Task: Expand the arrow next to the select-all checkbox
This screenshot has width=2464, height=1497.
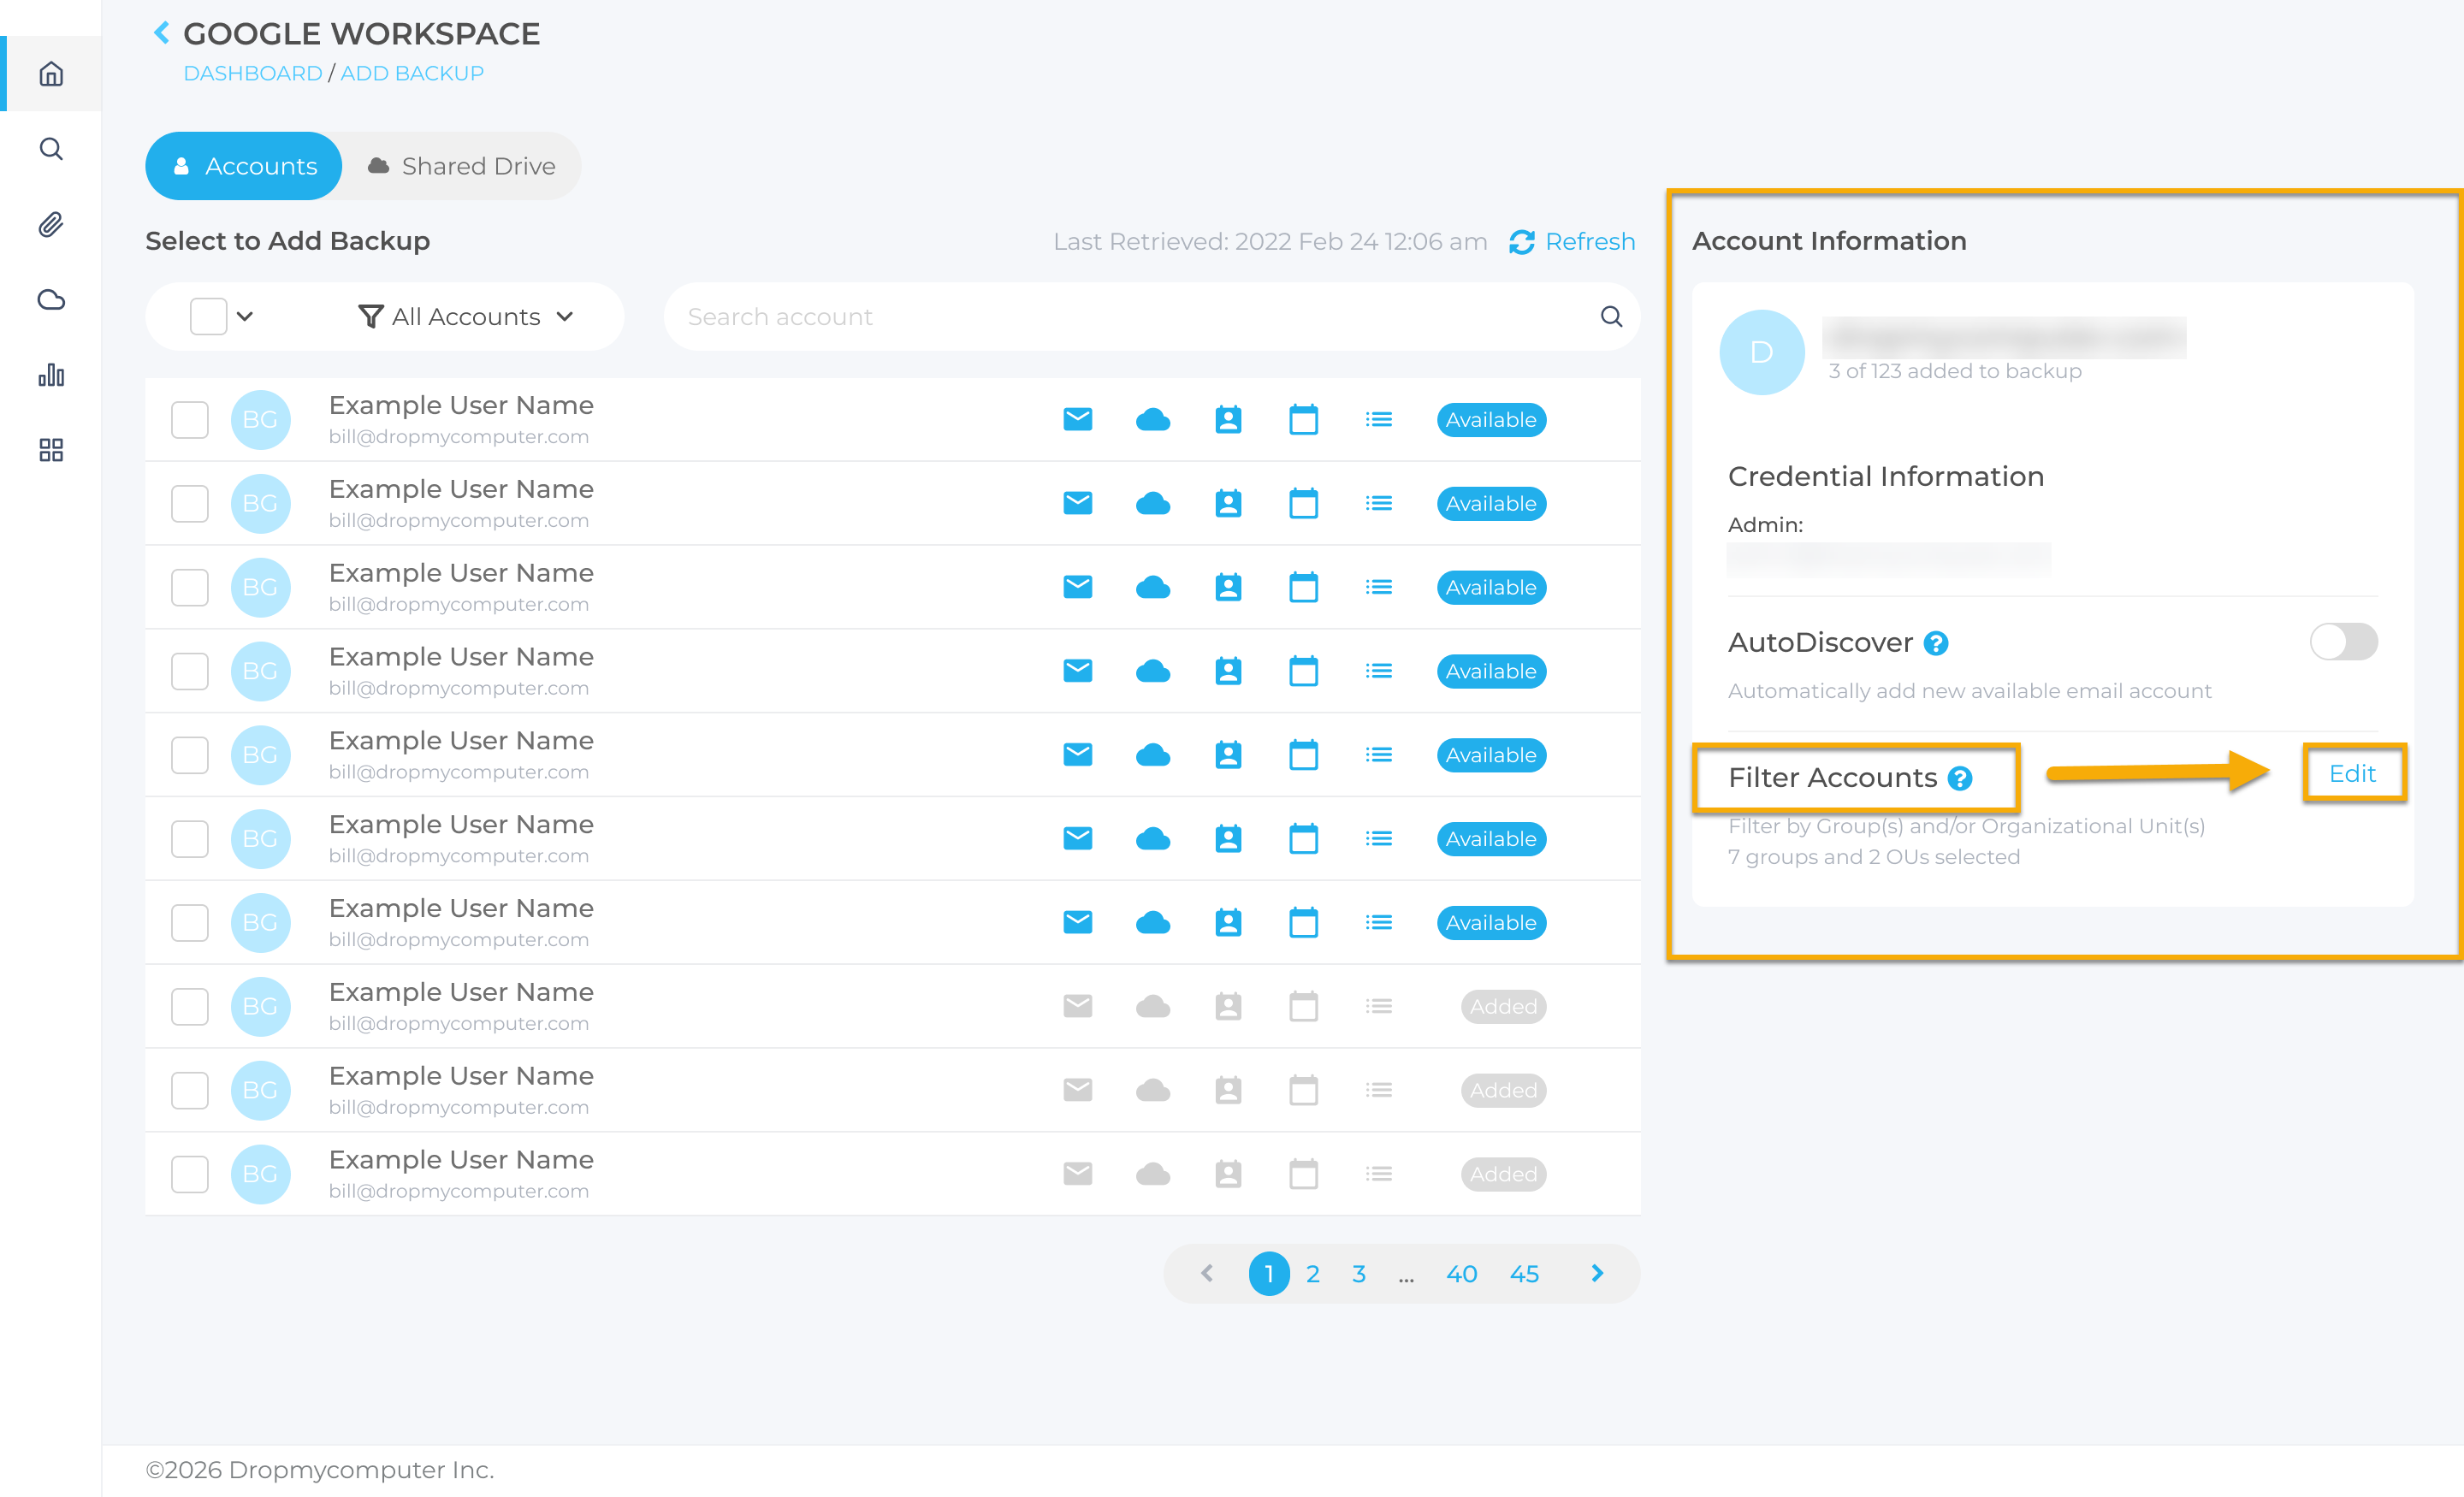Action: point(245,316)
